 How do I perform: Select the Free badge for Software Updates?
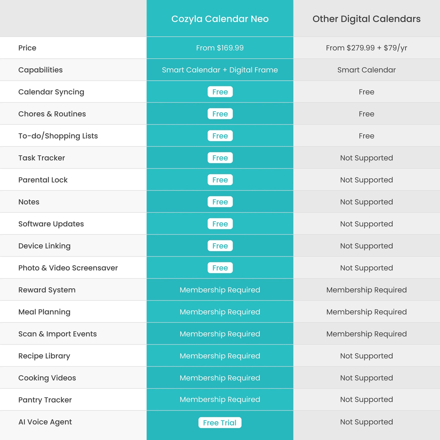[220, 224]
